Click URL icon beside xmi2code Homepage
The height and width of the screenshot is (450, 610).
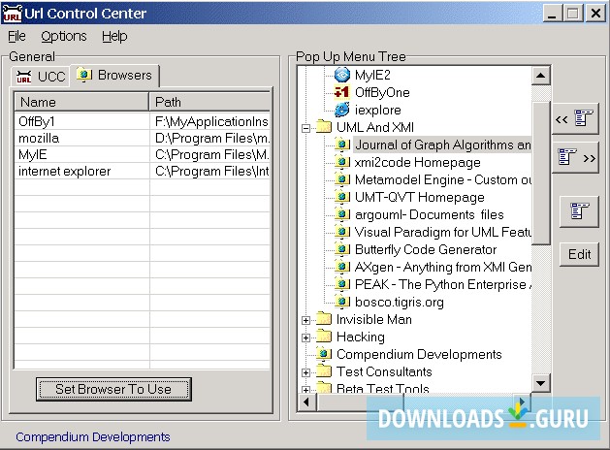[x=342, y=162]
